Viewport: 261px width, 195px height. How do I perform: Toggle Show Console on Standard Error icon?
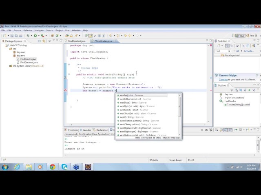[x=230, y=130]
